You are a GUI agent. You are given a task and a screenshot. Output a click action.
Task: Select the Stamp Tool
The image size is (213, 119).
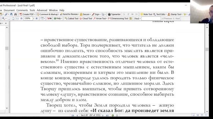[174, 14]
